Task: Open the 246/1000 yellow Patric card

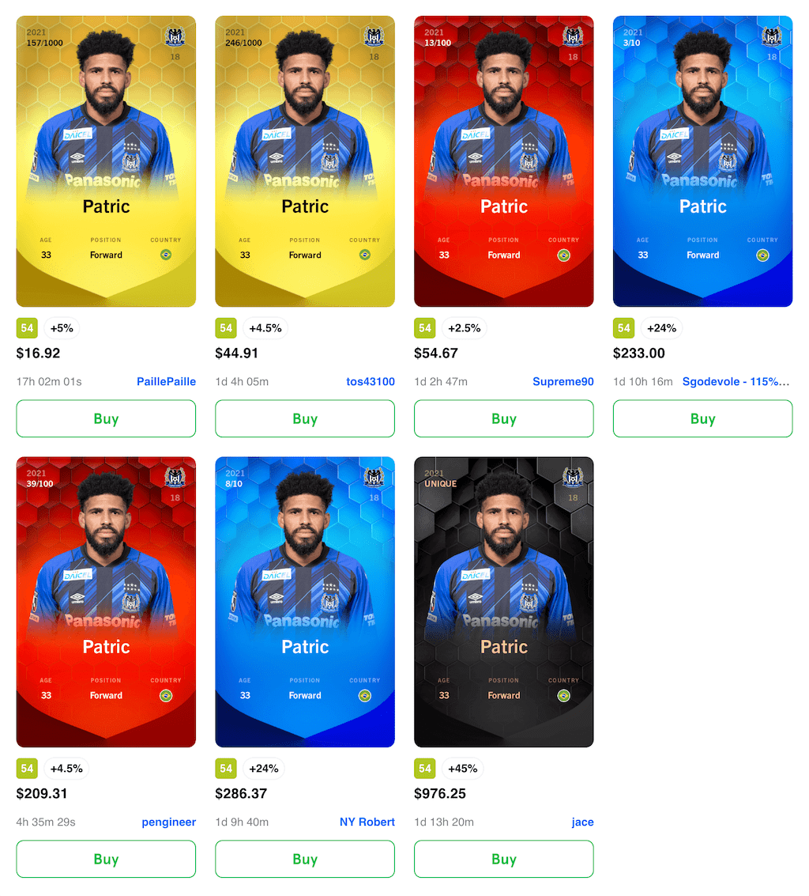Action: click(305, 161)
